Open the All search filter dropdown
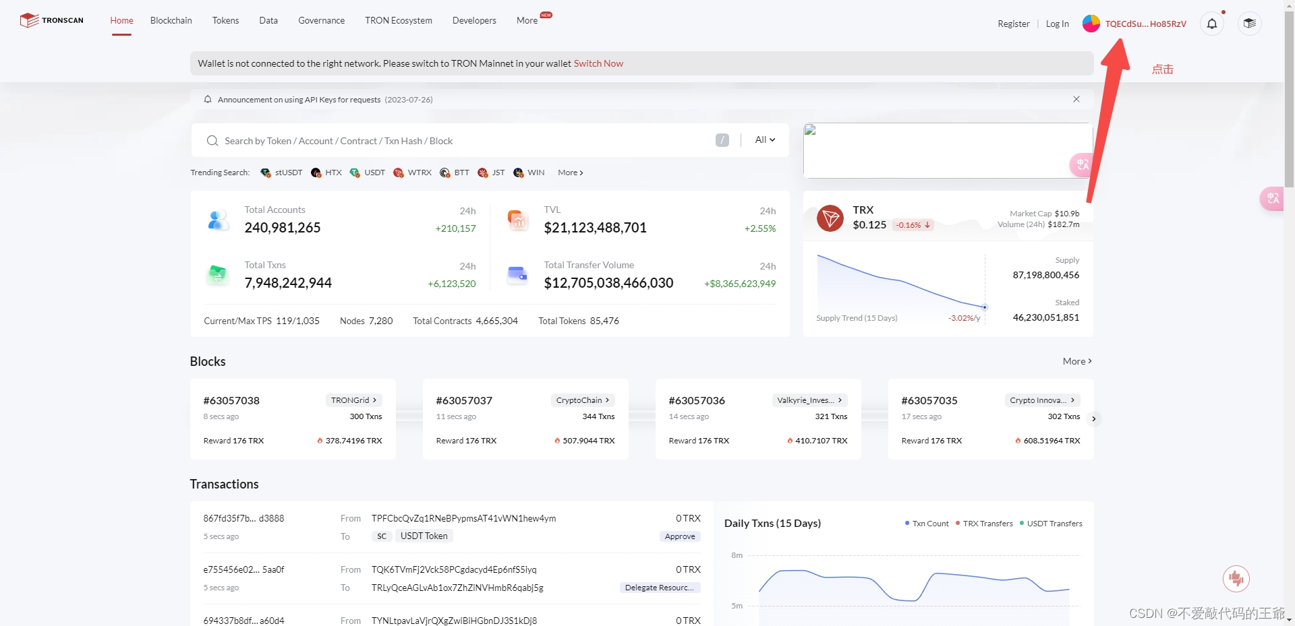This screenshot has height=626, width=1295. pos(765,139)
